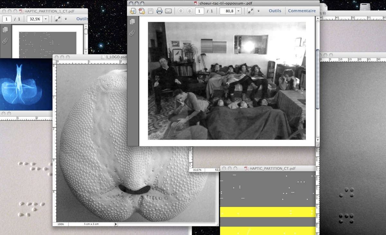Open the zoom dropdown arrow beside 80,8

(238, 11)
